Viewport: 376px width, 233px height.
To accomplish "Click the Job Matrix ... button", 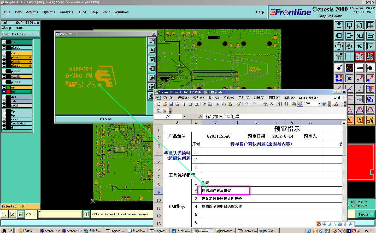I will click(20, 34).
